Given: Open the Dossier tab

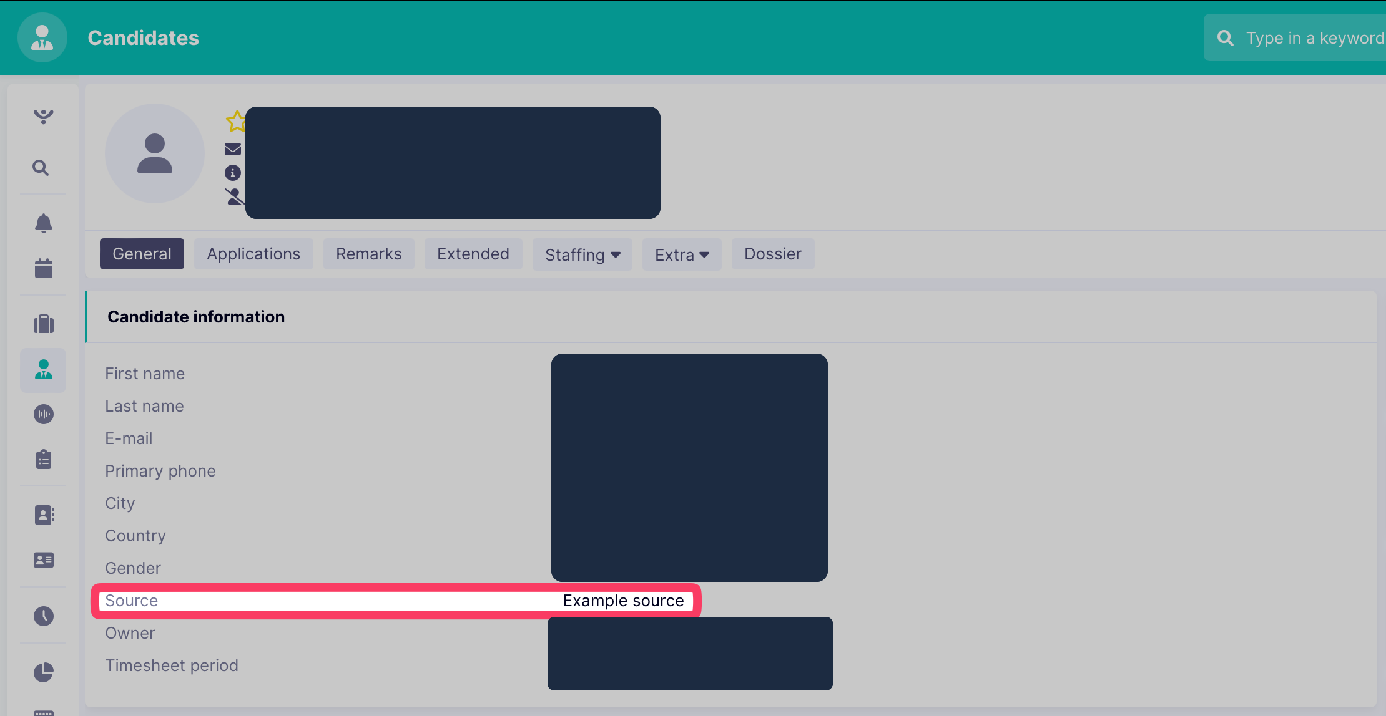Looking at the screenshot, I should pyautogui.click(x=772, y=254).
